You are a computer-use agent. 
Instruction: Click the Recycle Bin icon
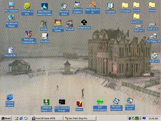(11, 50)
